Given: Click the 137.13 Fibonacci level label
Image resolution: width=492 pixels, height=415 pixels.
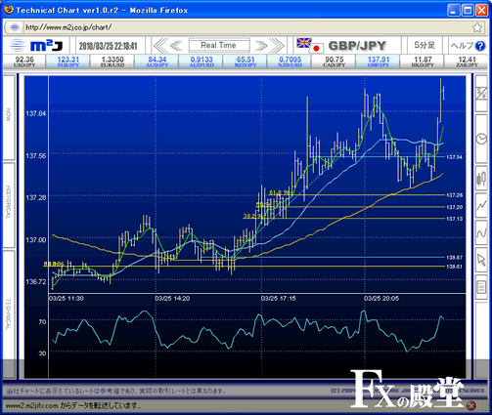Looking at the screenshot, I should (455, 219).
